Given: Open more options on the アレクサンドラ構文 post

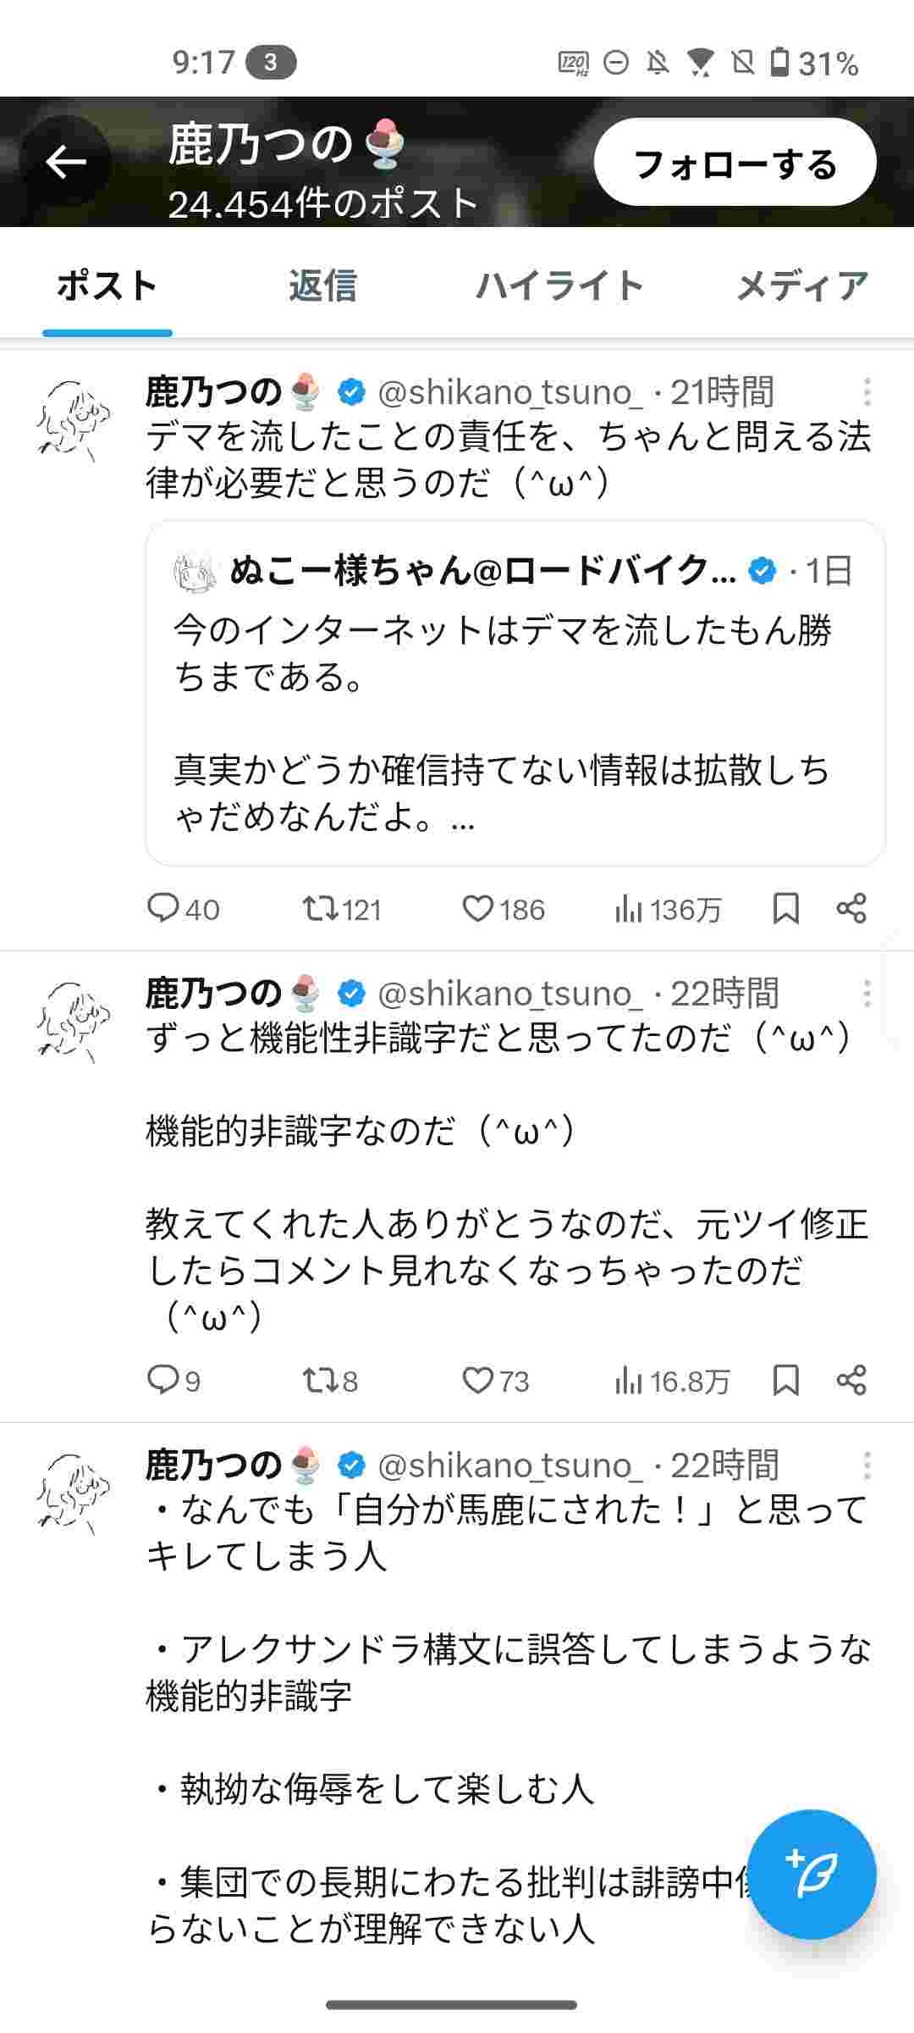Looking at the screenshot, I should 867,1465.
